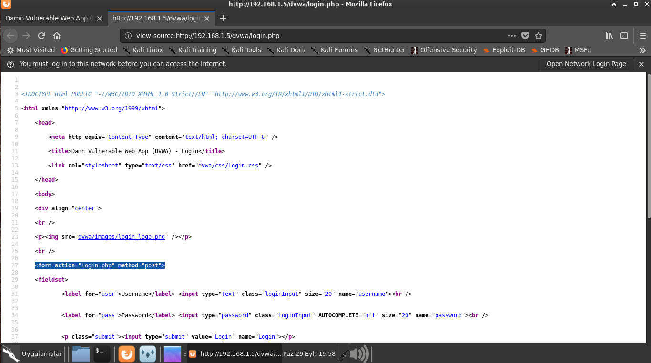Open the Offensive Security bookmark
This screenshot has height=363, width=651.
tap(444, 50)
